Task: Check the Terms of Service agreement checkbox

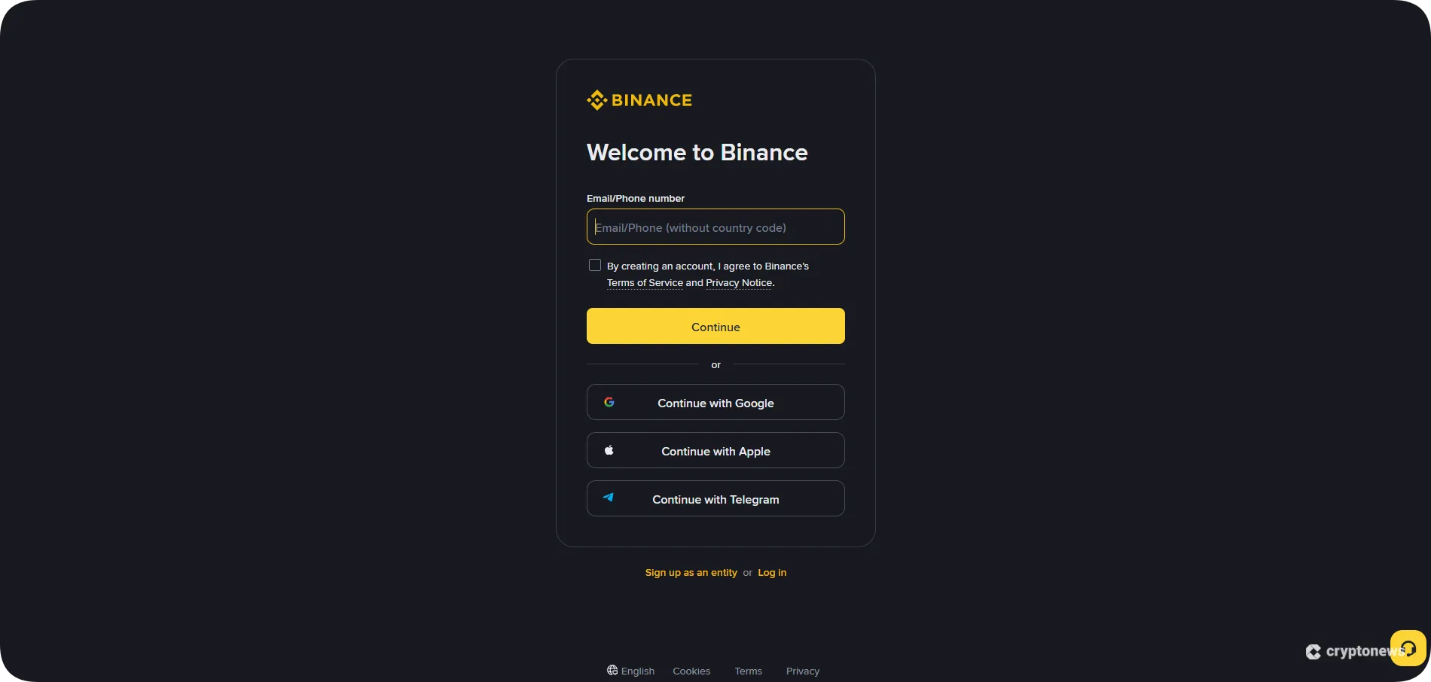Action: [x=594, y=265]
